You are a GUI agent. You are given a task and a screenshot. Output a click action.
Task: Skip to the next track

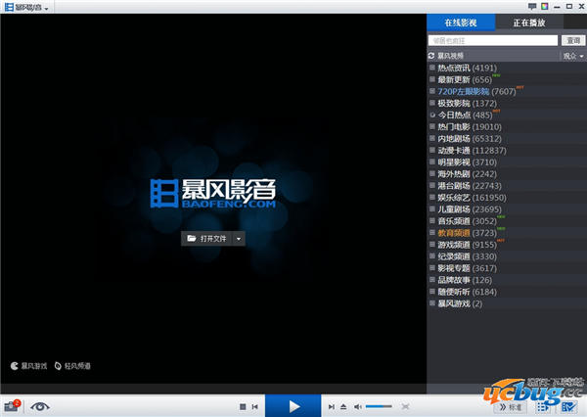[x=333, y=405]
